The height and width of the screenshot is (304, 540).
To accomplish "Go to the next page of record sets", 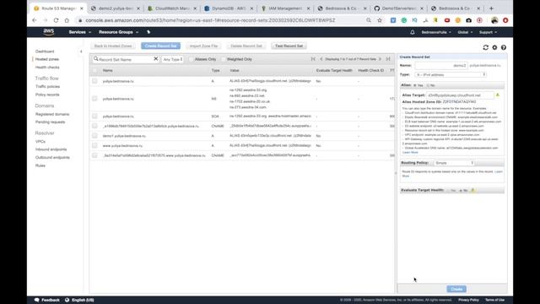I will 381,59.
